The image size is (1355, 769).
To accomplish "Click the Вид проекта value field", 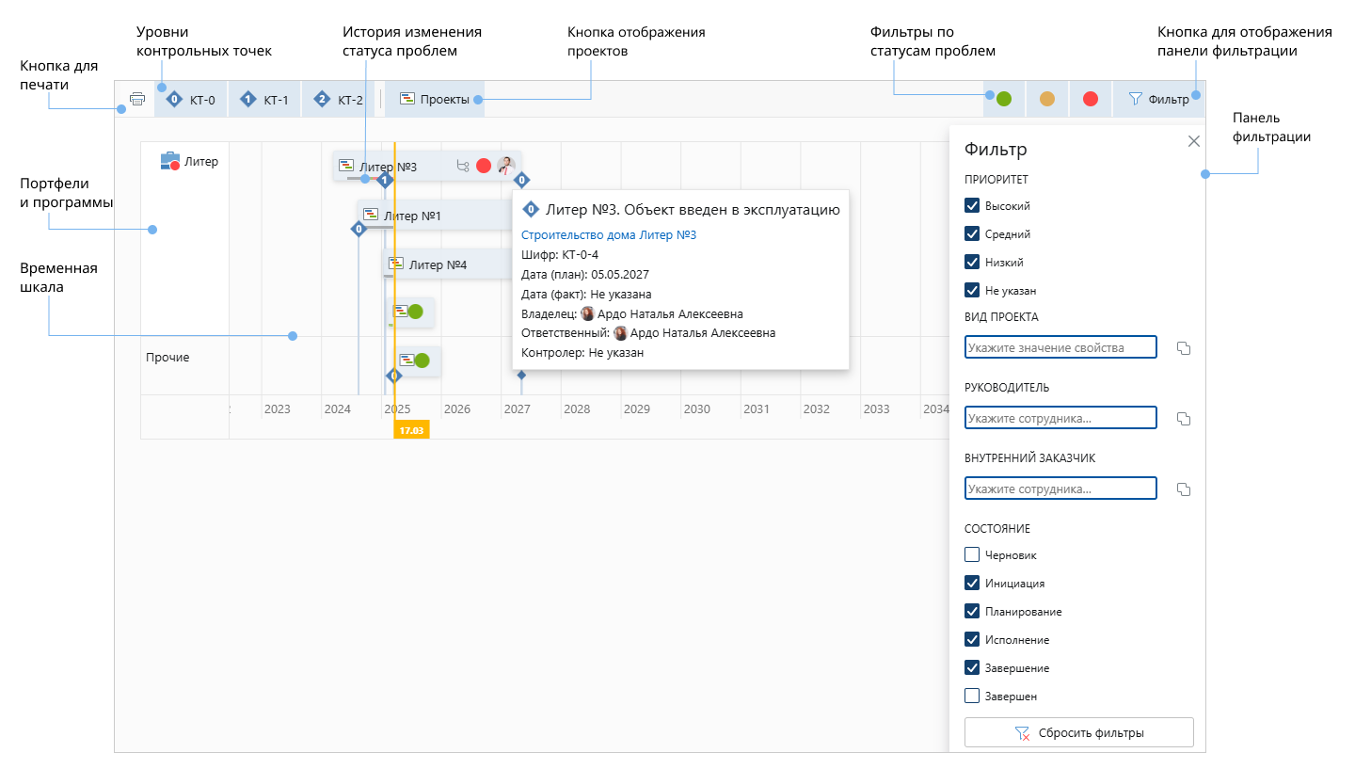I will point(1060,347).
